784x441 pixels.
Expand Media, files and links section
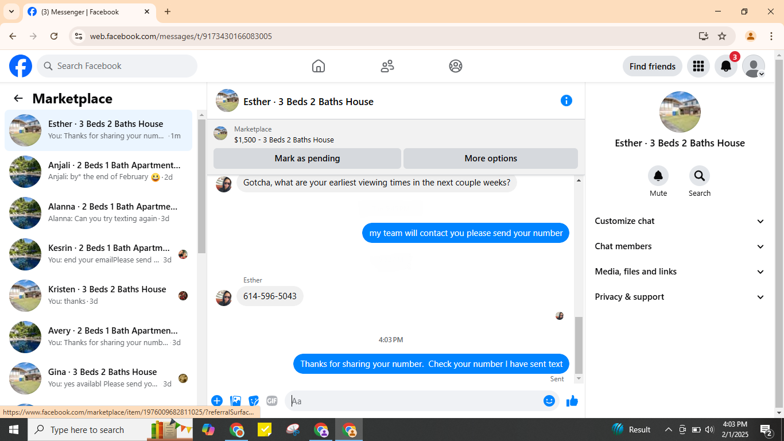tap(680, 272)
